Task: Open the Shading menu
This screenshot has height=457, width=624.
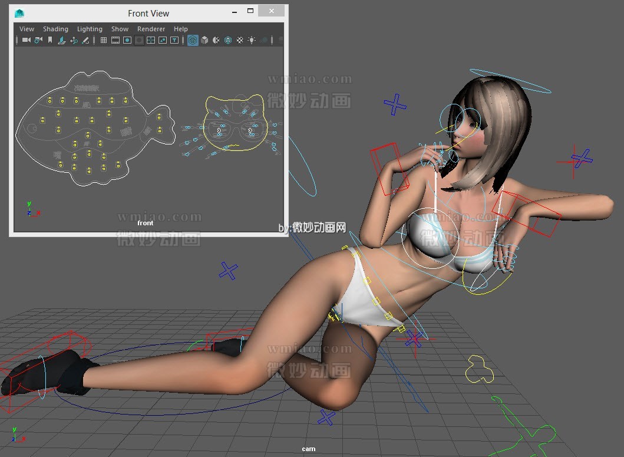Action: [55, 28]
